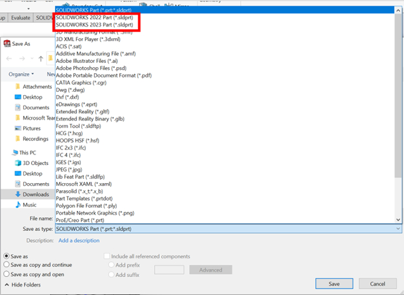This screenshot has width=404, height=295.
Task: Choose Lib Feat Part (*.sldlfp)
Action: (225, 177)
